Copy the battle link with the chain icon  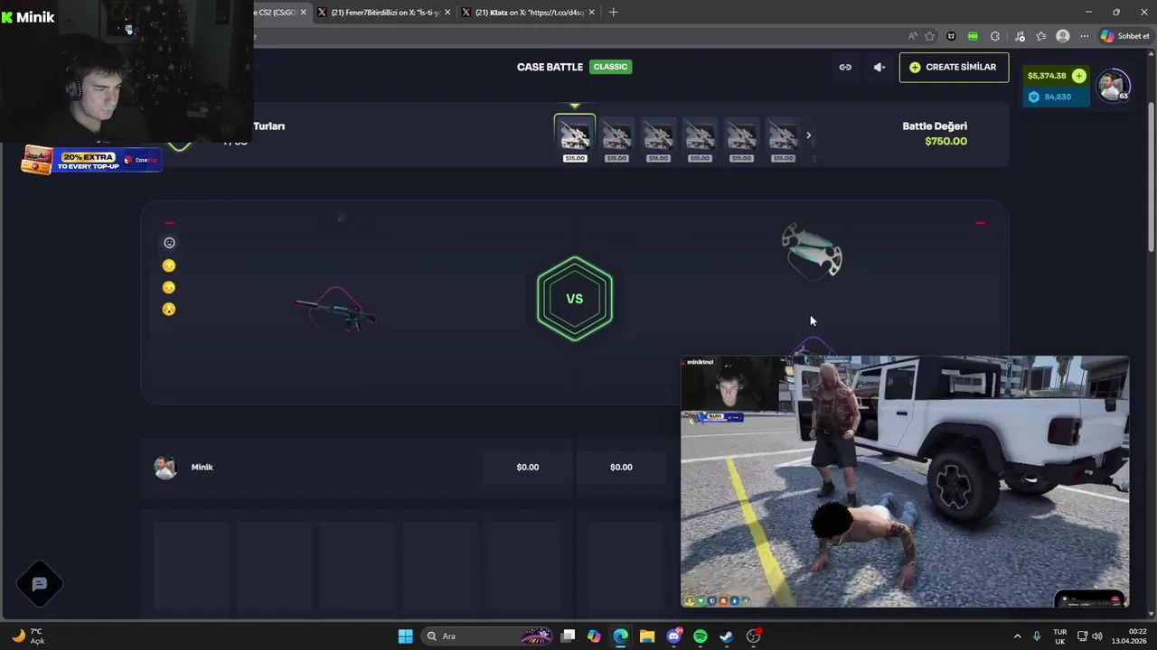pos(845,67)
